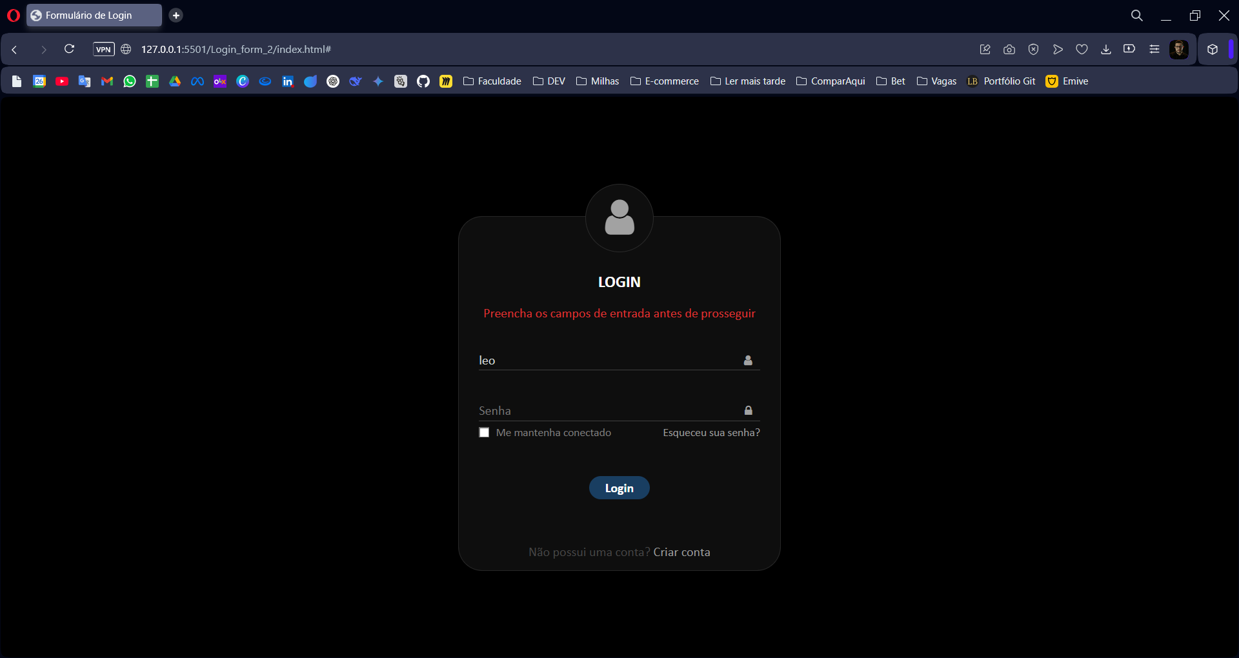Image resolution: width=1239 pixels, height=658 pixels.
Task: Click the snapshot camera icon in address bar
Action: tap(1009, 49)
